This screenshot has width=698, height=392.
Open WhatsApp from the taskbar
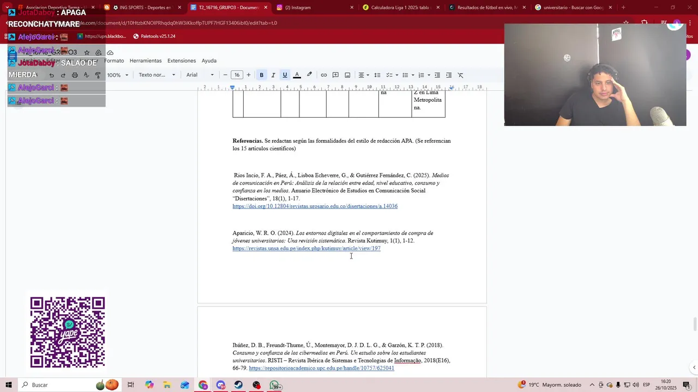pos(275,385)
